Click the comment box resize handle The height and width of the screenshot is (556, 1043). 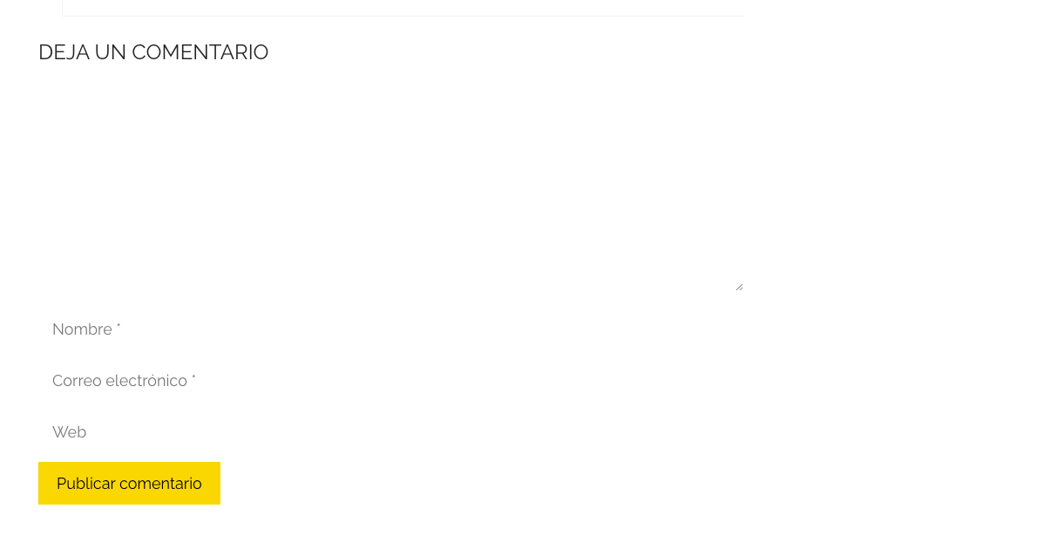(x=739, y=287)
